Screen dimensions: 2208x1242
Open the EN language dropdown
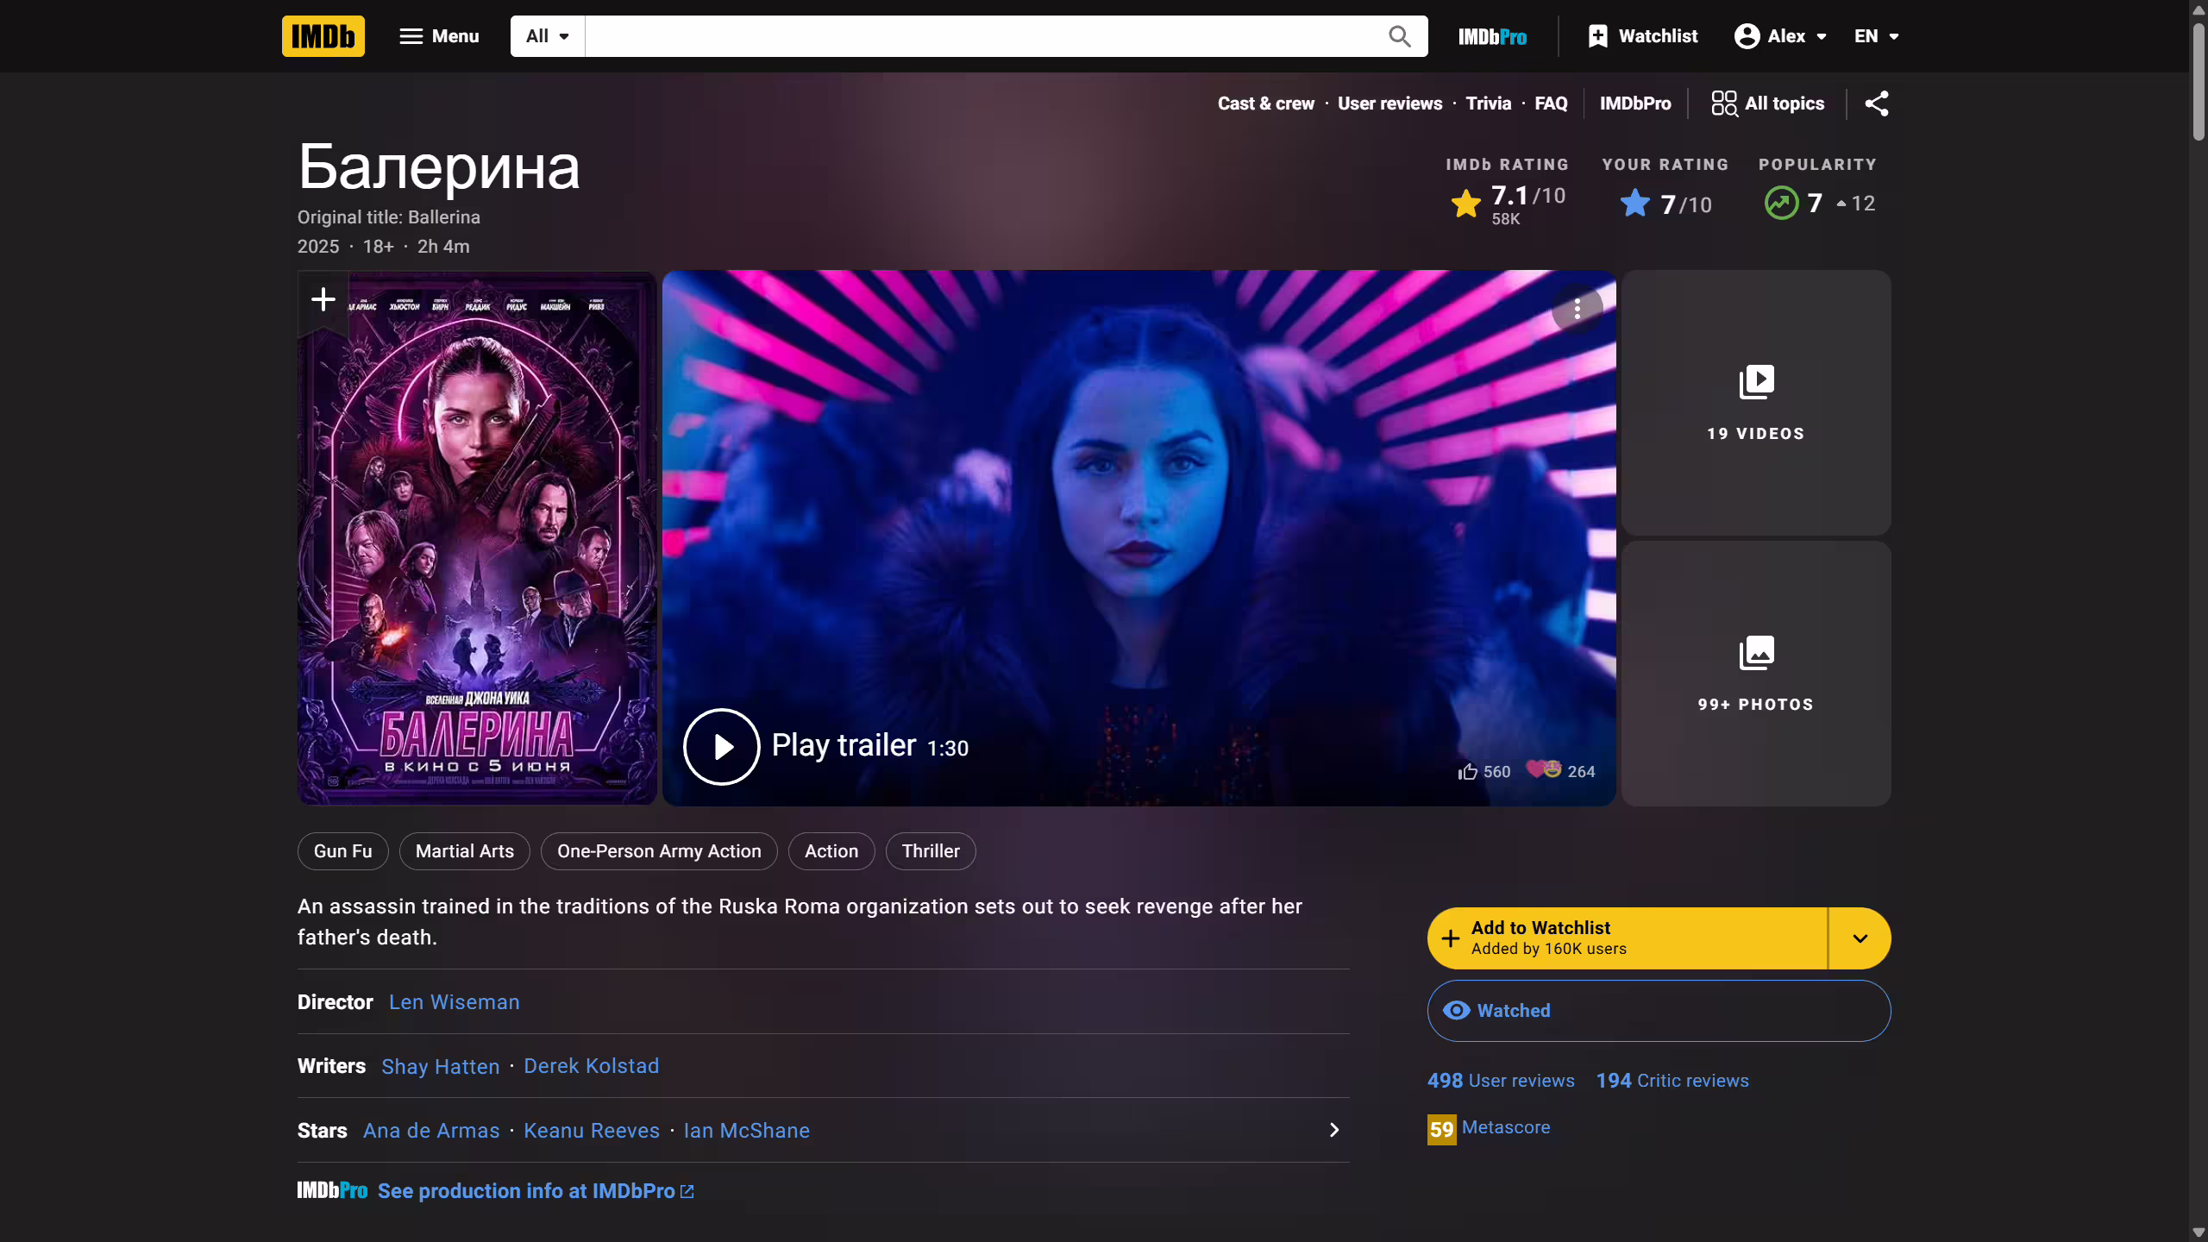point(1877,36)
